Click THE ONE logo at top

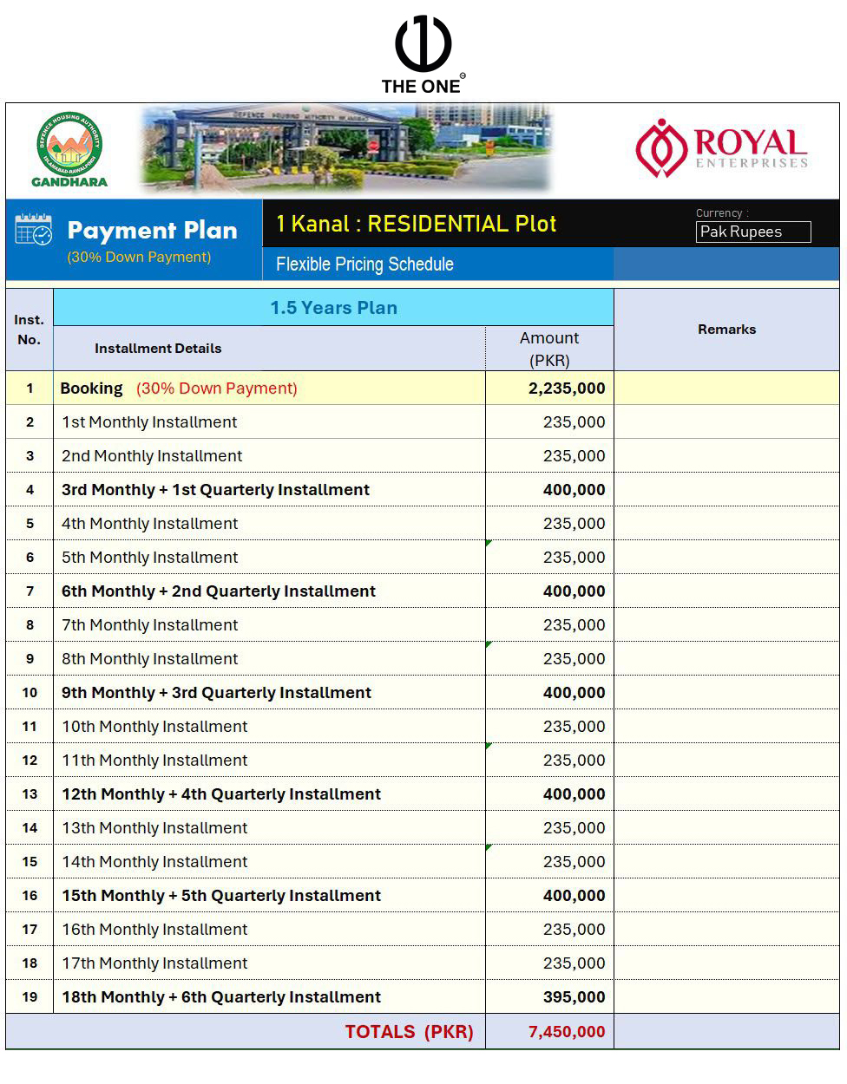423,55
